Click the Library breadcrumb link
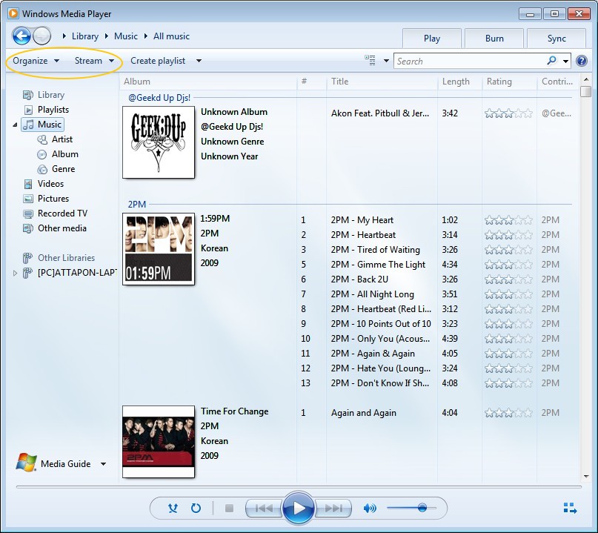Image resolution: width=598 pixels, height=533 pixels. point(85,36)
